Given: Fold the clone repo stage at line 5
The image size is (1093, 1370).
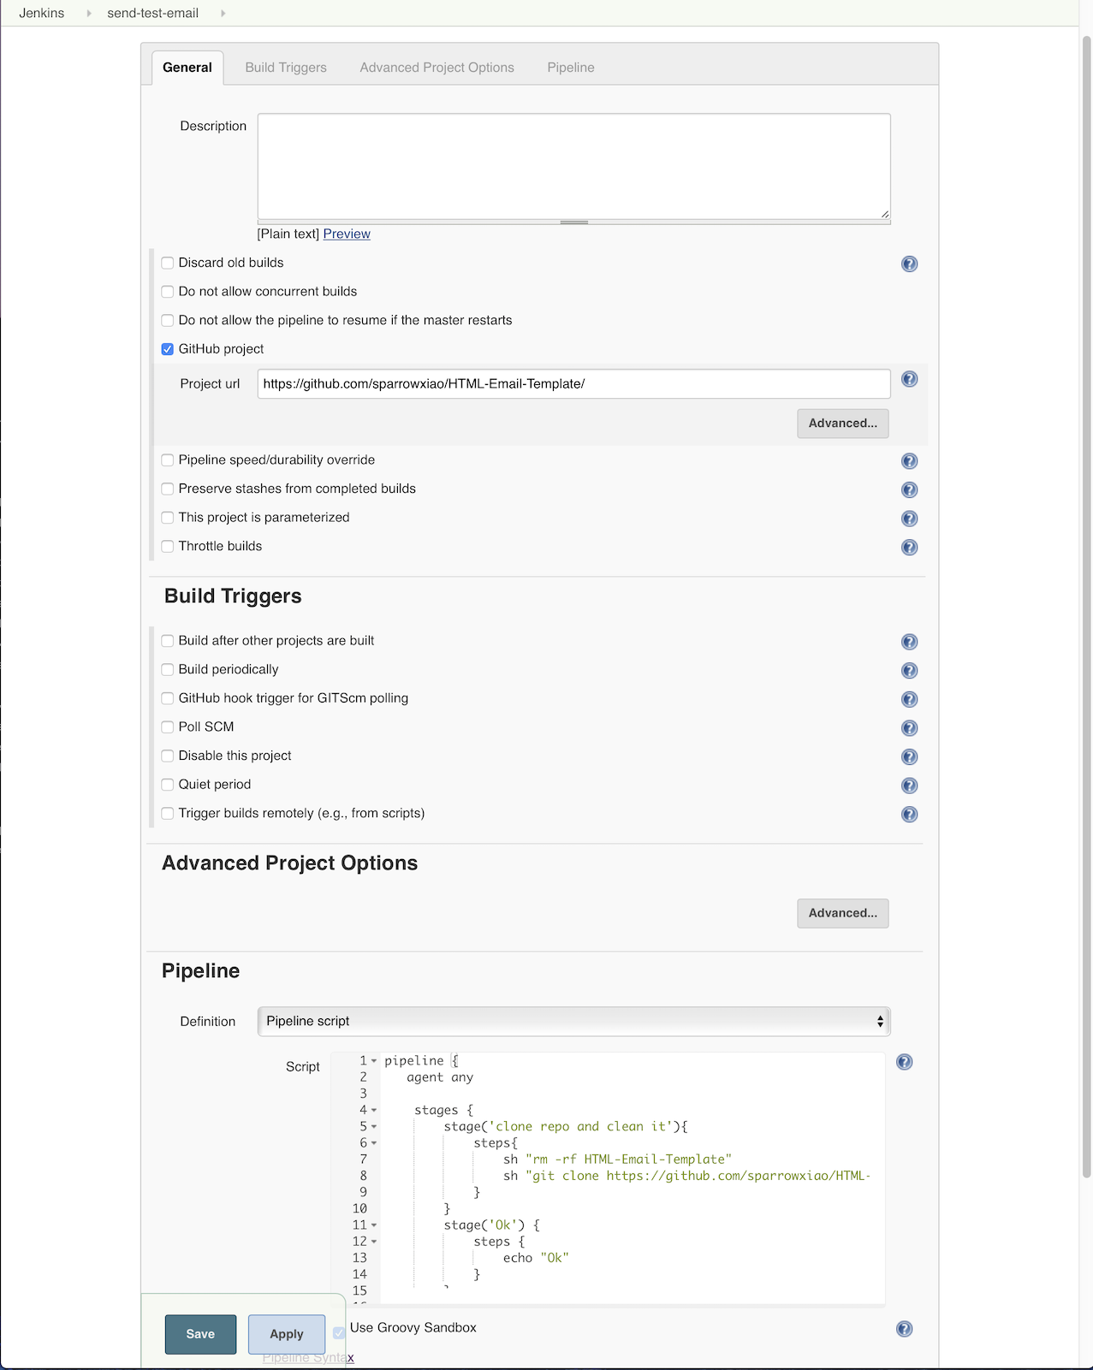Looking at the screenshot, I should (374, 1127).
